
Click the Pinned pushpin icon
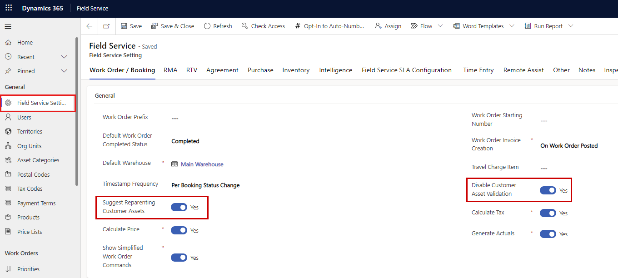(8, 71)
